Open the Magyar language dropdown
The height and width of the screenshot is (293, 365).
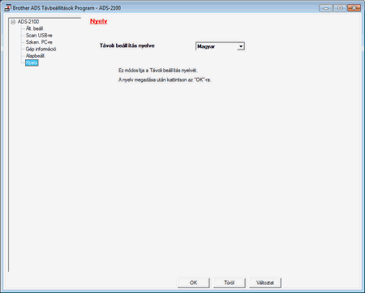(220, 46)
